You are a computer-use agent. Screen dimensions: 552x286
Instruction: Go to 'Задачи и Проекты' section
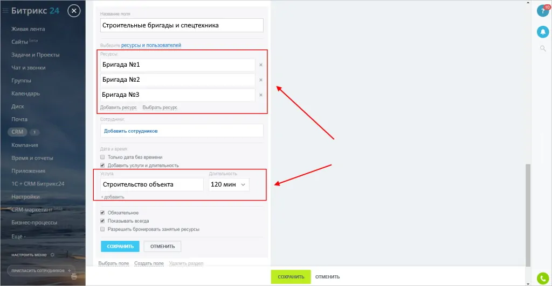click(35, 55)
